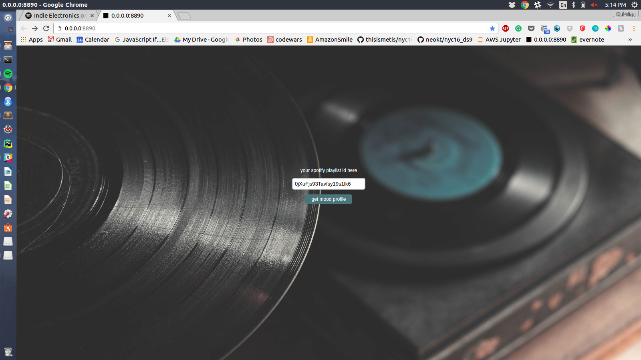The width and height of the screenshot is (641, 360).
Task: Click the red shield extension icon
Action: point(583,28)
